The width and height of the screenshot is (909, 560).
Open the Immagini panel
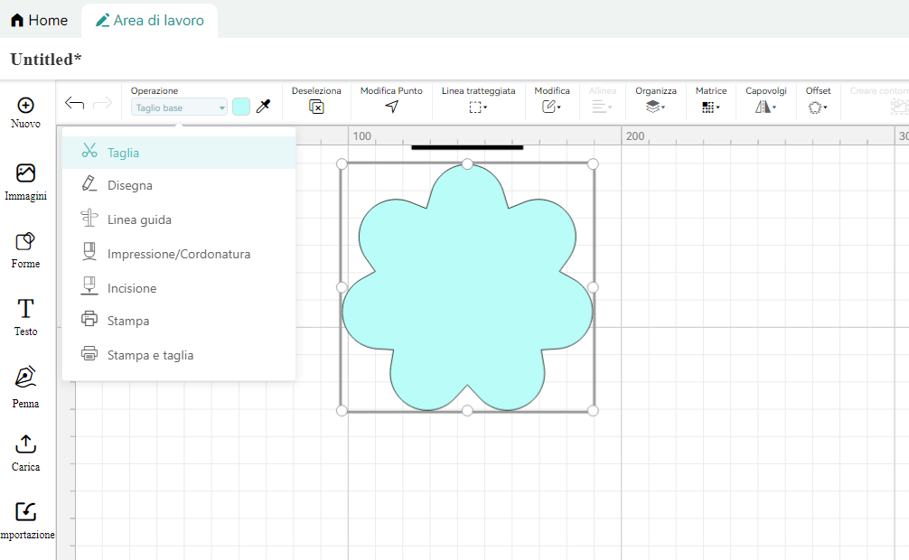25,173
